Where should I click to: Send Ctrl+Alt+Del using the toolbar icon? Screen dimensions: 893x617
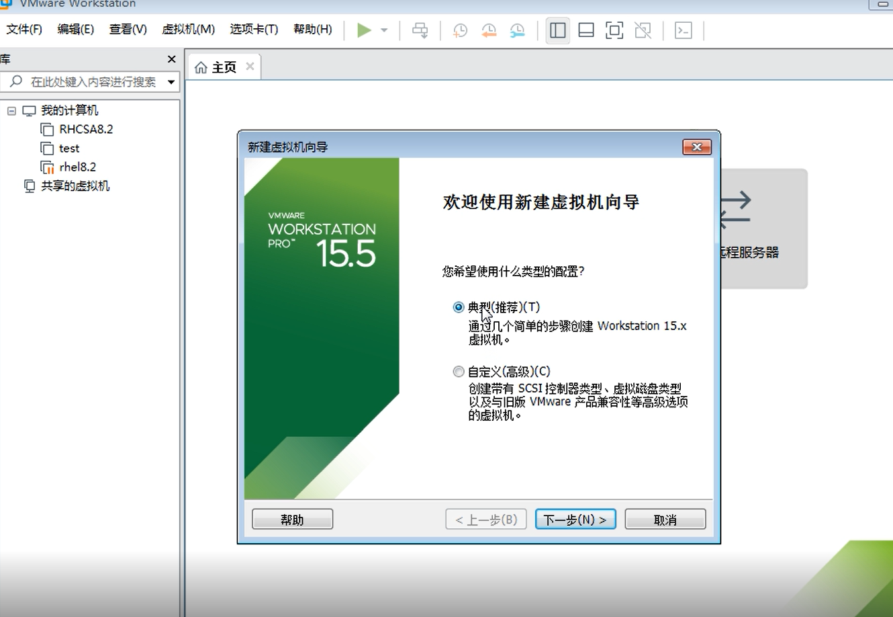pyautogui.click(x=420, y=30)
